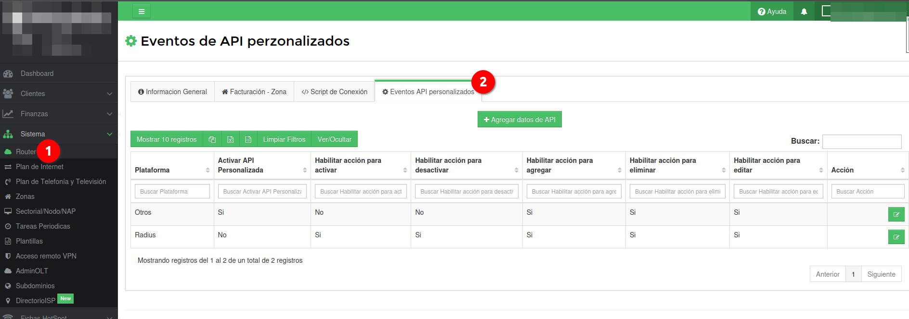Export table using the CSV file icon
This screenshot has height=319, width=909.
click(248, 139)
